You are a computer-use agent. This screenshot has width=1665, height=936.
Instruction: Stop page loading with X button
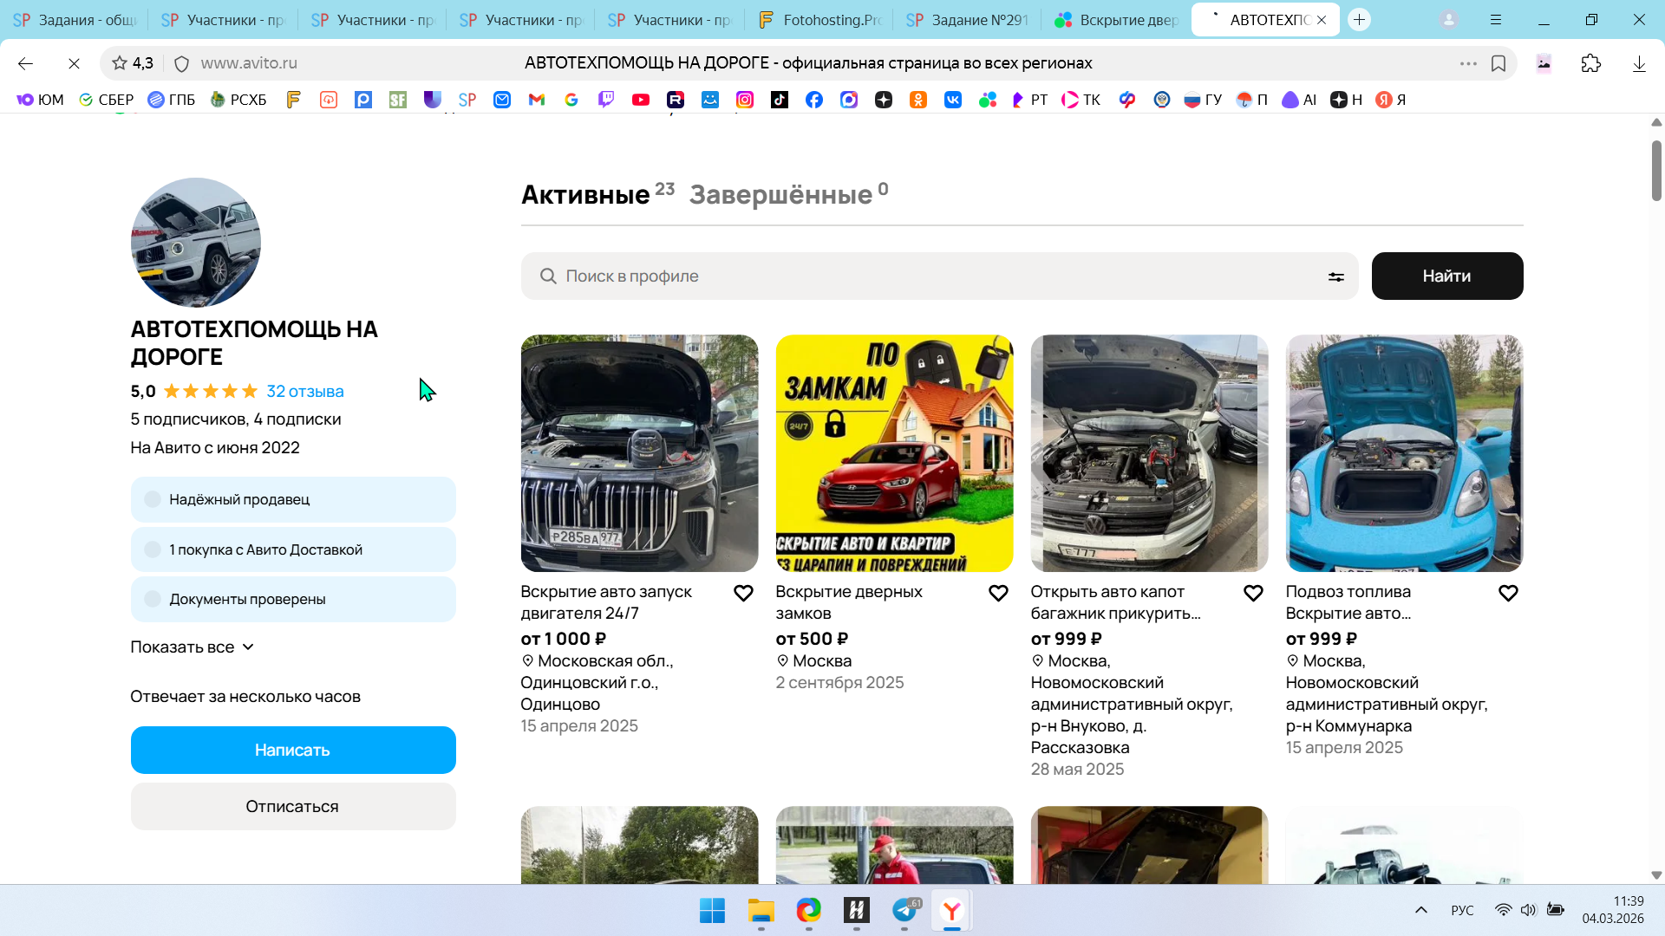click(x=74, y=63)
